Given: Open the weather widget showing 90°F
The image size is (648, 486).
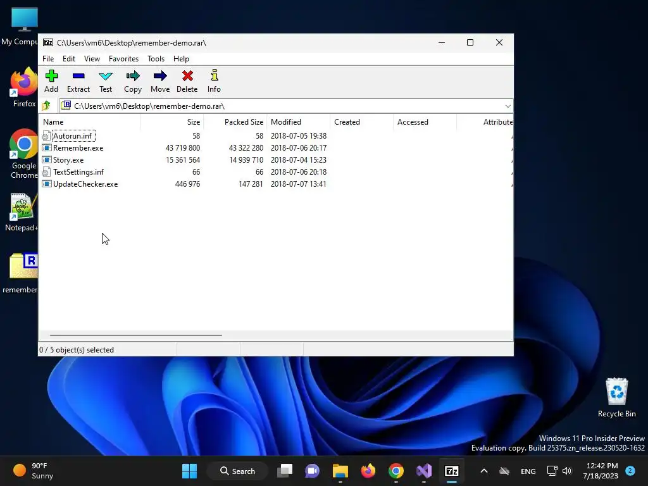Looking at the screenshot, I should (33, 471).
